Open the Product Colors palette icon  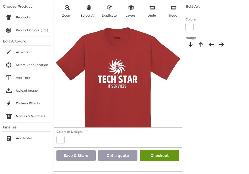click(8, 30)
